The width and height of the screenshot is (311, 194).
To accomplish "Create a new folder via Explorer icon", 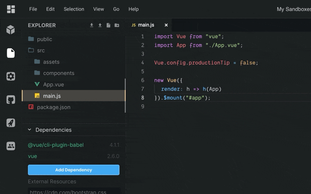I will tap(117, 25).
